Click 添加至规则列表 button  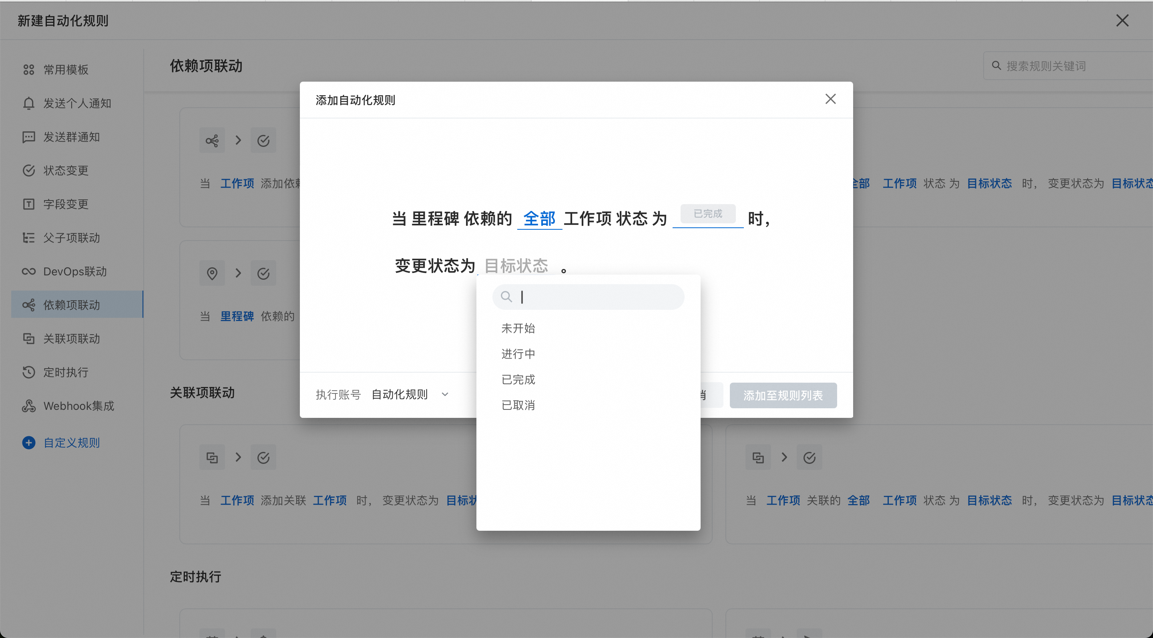(783, 395)
